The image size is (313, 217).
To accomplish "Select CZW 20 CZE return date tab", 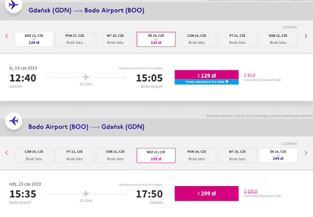I will [34, 156].
